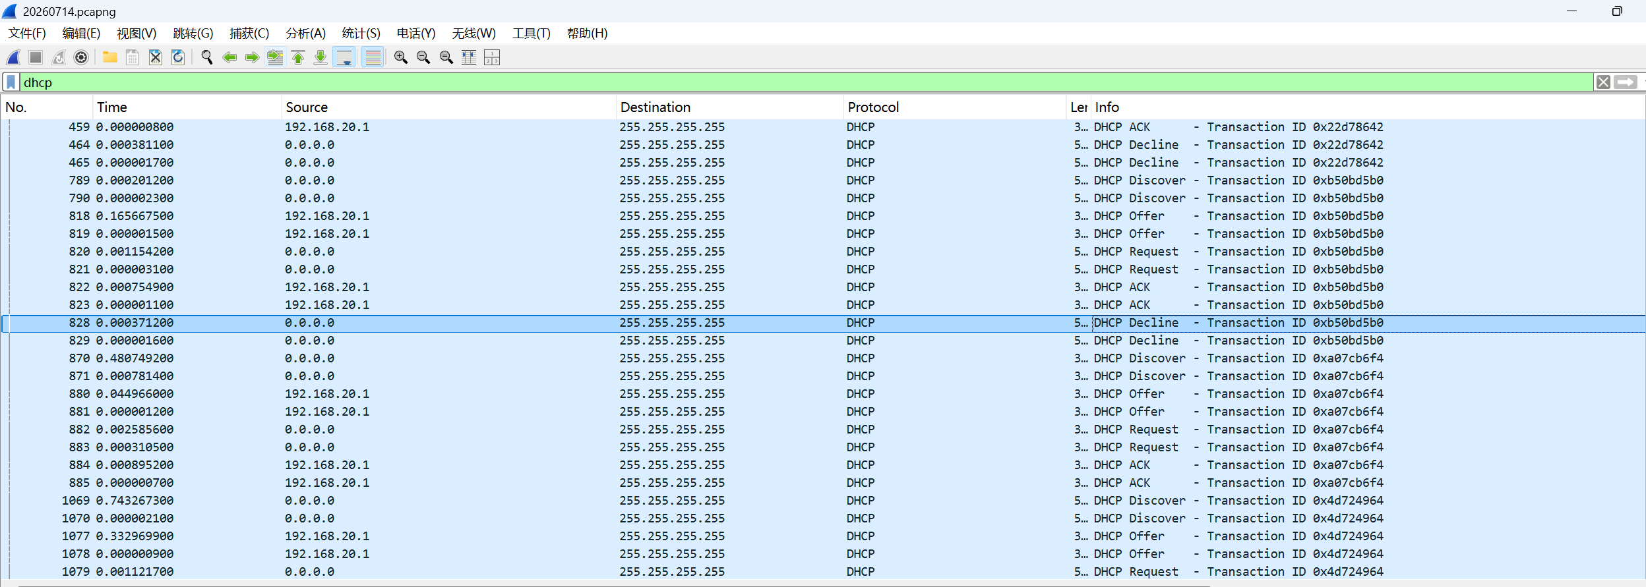Reset text to normal size
1646x587 pixels.
click(446, 58)
